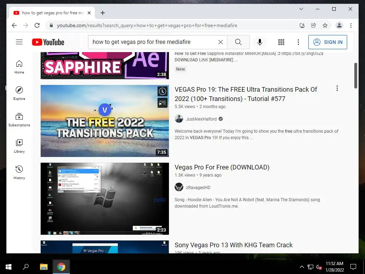Image resolution: width=365 pixels, height=274 pixels.
Task: Open Chrome's three-dot menu
Action: point(351,25)
